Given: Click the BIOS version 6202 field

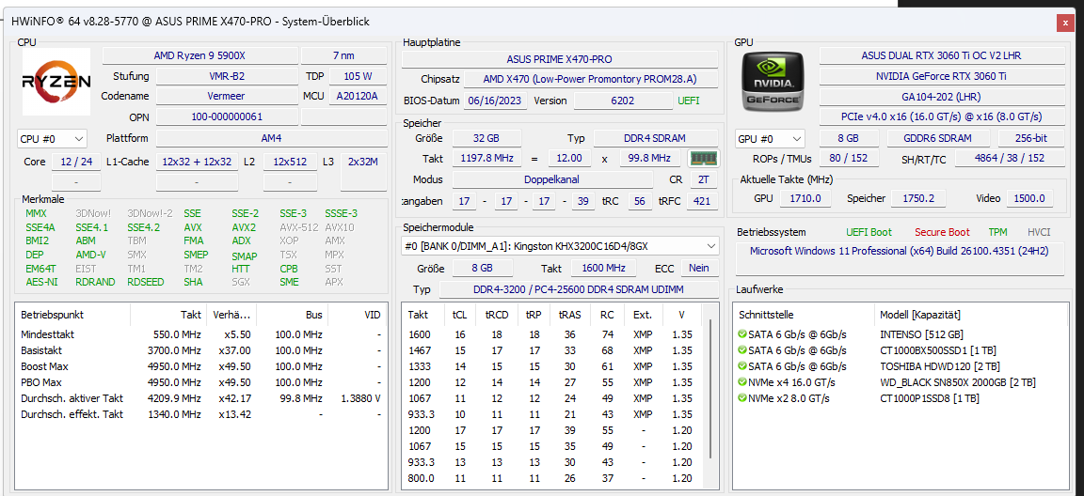Looking at the screenshot, I should pos(622,101).
